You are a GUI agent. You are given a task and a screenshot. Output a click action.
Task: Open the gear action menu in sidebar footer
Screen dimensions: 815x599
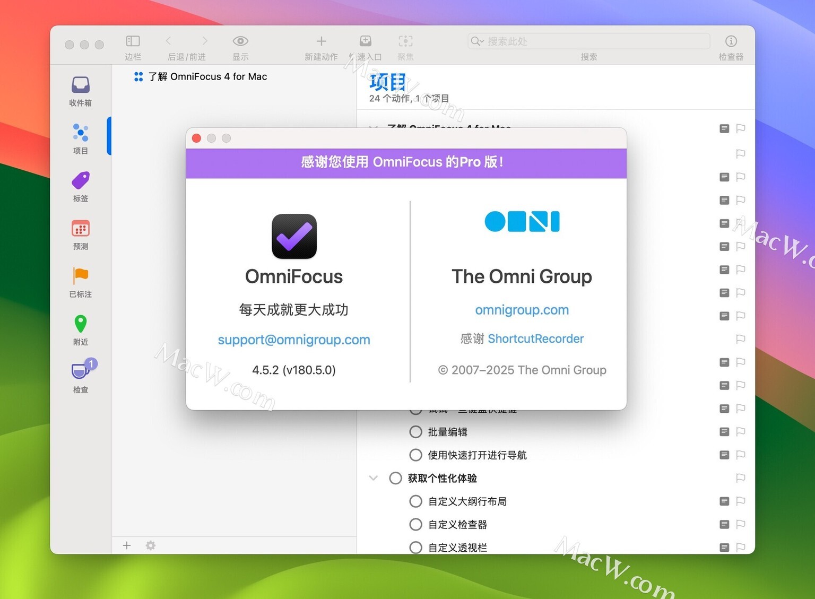coord(151,545)
